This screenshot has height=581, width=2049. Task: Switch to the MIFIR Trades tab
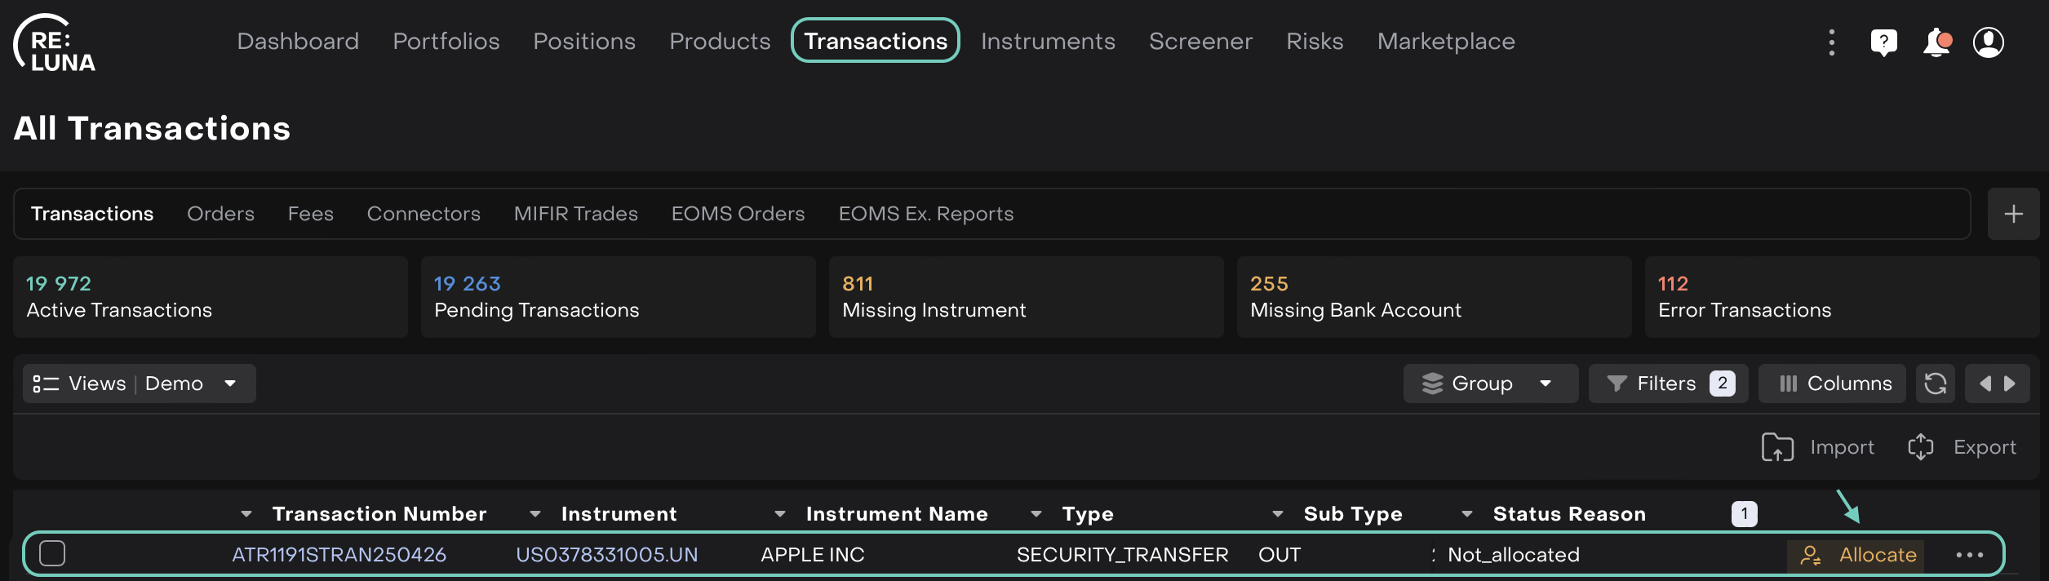tap(575, 214)
